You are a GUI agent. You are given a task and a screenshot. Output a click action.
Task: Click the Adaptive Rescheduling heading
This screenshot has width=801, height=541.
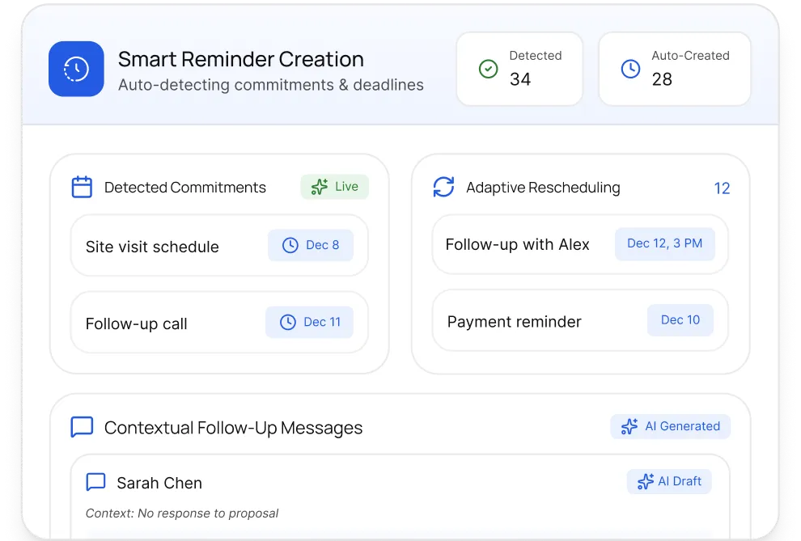(x=543, y=188)
